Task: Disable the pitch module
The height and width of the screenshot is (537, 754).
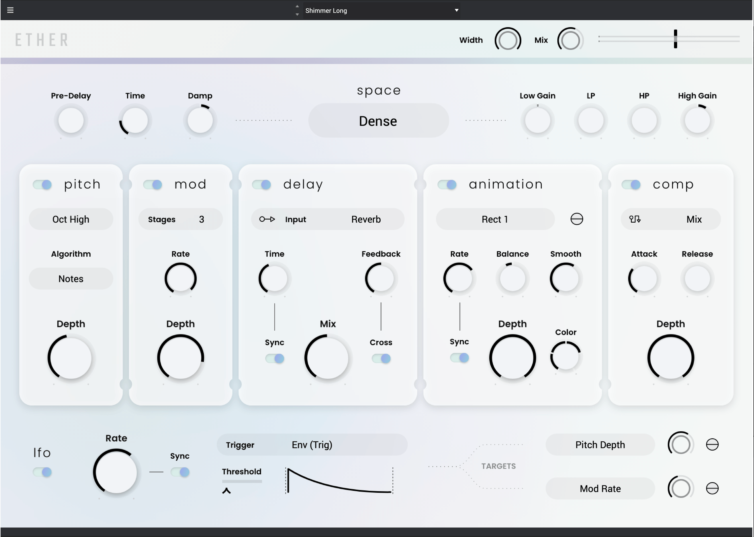Action: point(42,185)
